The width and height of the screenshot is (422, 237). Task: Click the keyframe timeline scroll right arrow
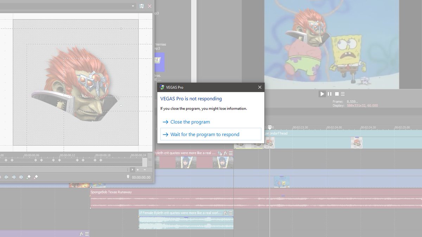pos(132,169)
